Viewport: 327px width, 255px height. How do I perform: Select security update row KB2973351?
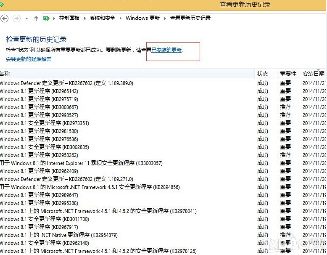click(x=163, y=123)
